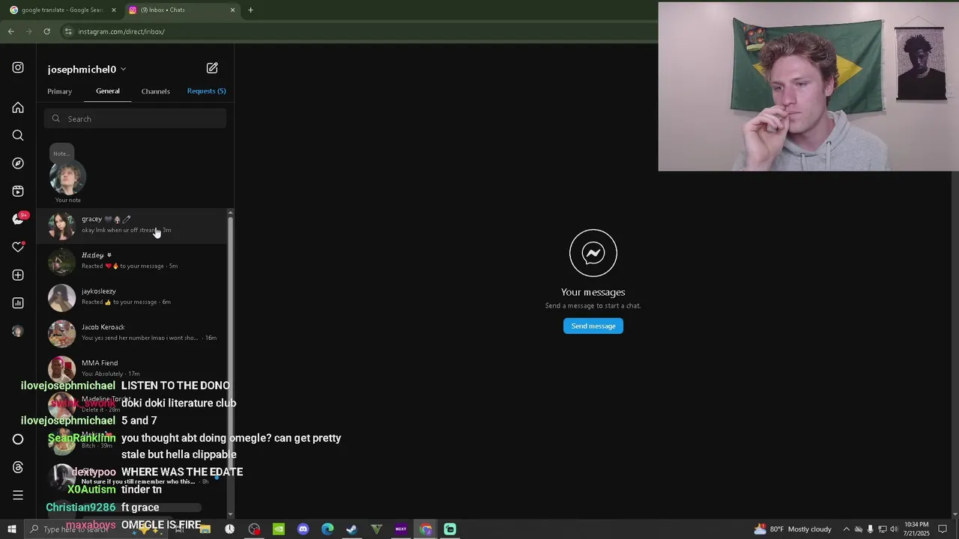
Task: Open Windows Start menu
Action: pyautogui.click(x=11, y=529)
